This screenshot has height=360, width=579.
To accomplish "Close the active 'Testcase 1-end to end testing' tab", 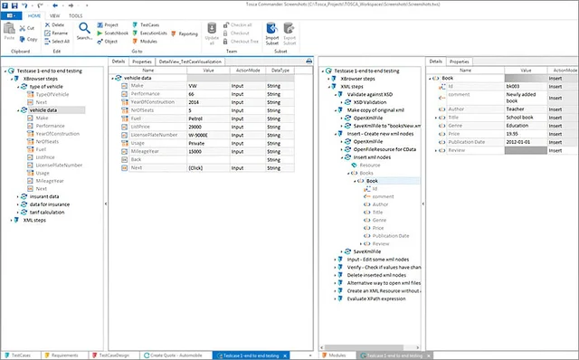I will coord(285,355).
